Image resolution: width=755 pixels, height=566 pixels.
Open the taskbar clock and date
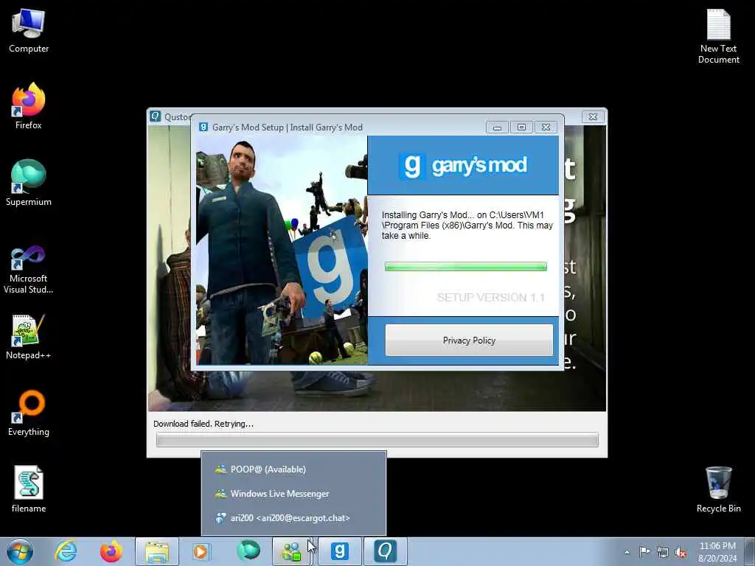click(717, 552)
